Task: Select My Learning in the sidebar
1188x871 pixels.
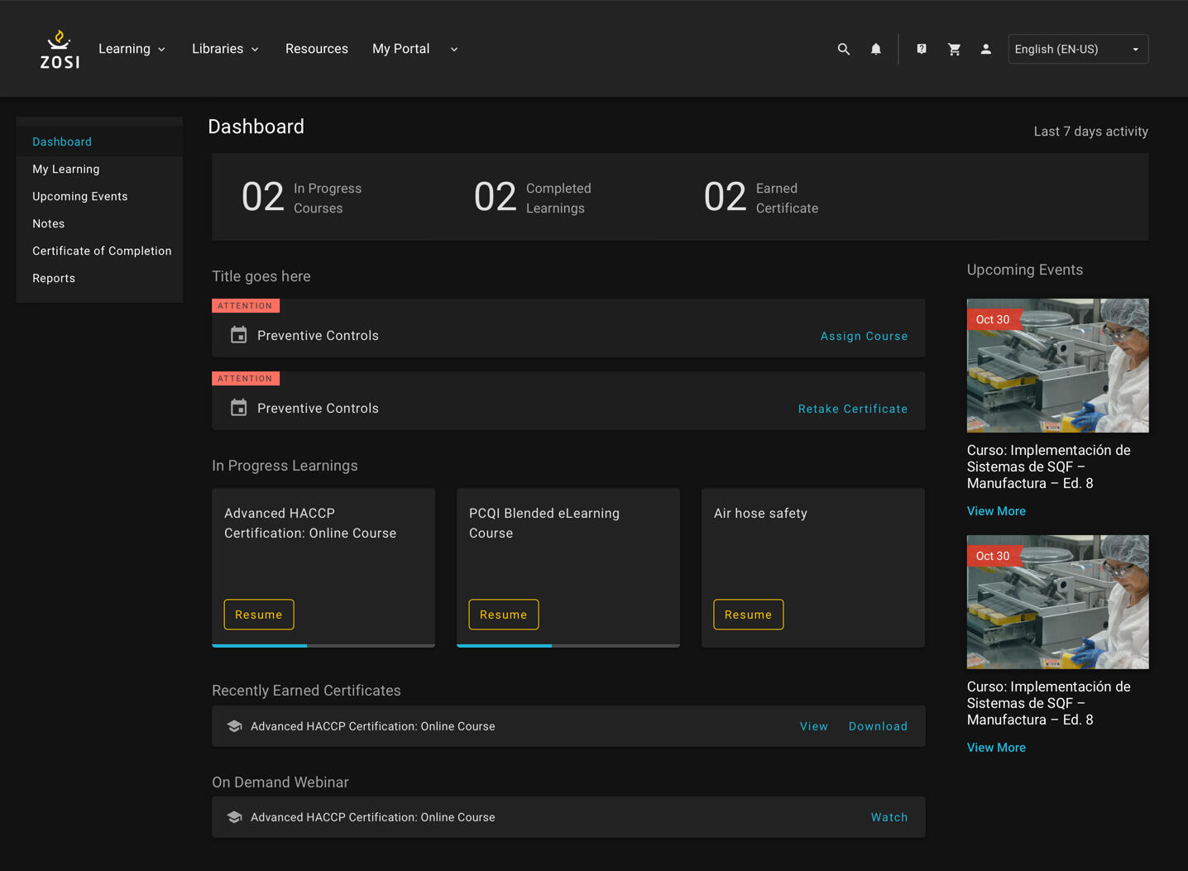Action: (x=66, y=169)
